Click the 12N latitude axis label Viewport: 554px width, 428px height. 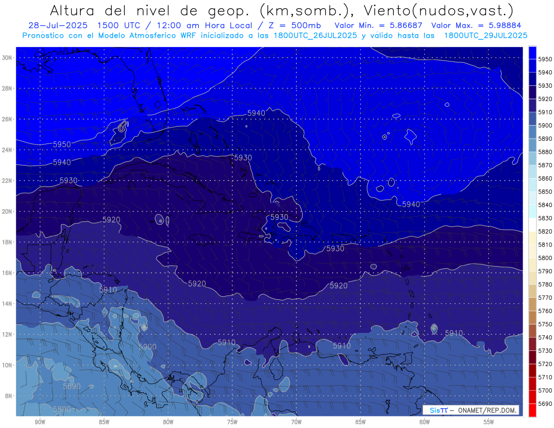pos(7,334)
